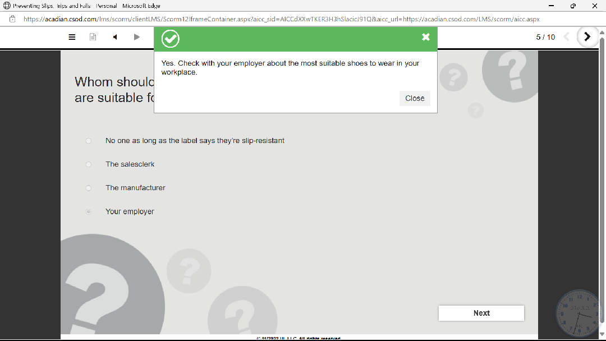The width and height of the screenshot is (606, 341).
Task: Select "No one as long as the label" option
Action: click(89, 141)
